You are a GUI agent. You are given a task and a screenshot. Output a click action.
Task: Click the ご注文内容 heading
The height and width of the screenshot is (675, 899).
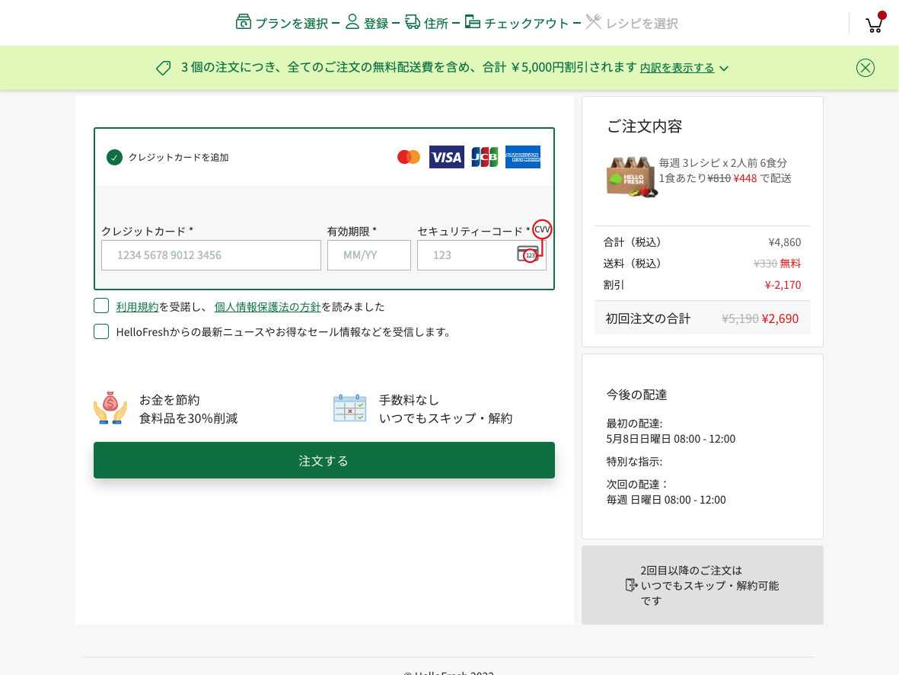click(x=645, y=126)
